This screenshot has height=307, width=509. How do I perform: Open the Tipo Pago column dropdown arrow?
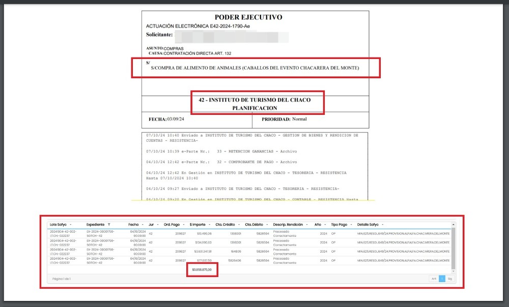(351, 224)
